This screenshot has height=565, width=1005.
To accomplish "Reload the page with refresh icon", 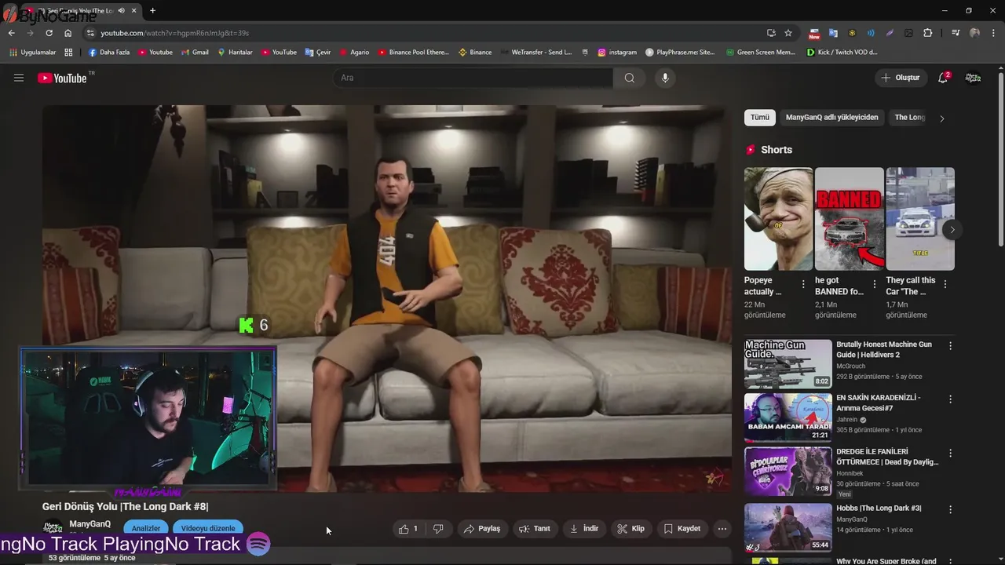I will 49,33.
